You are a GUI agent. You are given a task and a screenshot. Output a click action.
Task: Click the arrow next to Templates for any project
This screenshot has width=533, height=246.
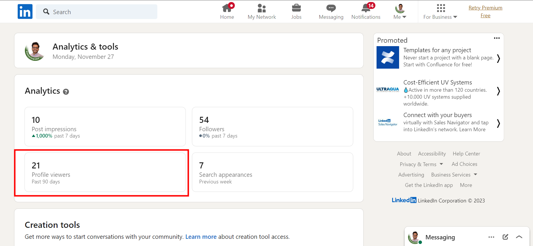[498, 58]
